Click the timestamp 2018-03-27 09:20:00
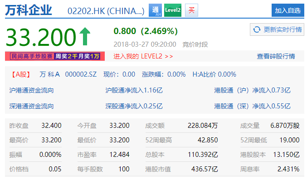This screenshot has width=307, height=180. point(145,44)
